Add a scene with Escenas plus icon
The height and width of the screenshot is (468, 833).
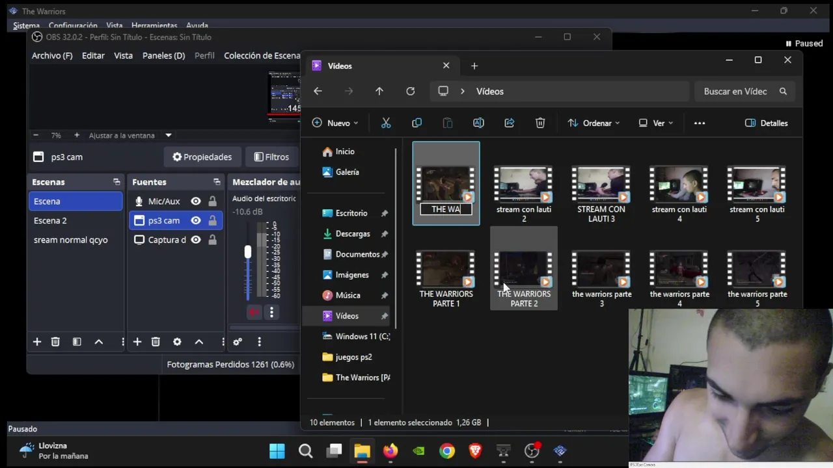click(37, 342)
